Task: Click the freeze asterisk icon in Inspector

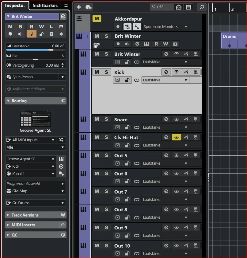Action: (x=61, y=34)
